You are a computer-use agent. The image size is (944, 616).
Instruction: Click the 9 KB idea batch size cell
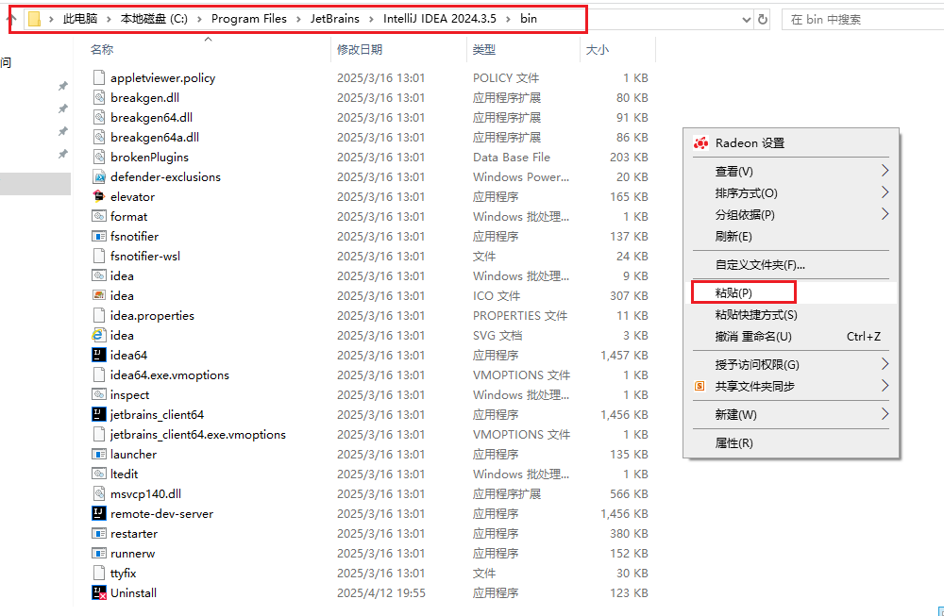635,275
